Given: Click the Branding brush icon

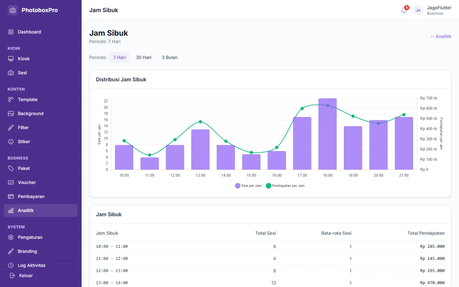Looking at the screenshot, I should [11, 251].
